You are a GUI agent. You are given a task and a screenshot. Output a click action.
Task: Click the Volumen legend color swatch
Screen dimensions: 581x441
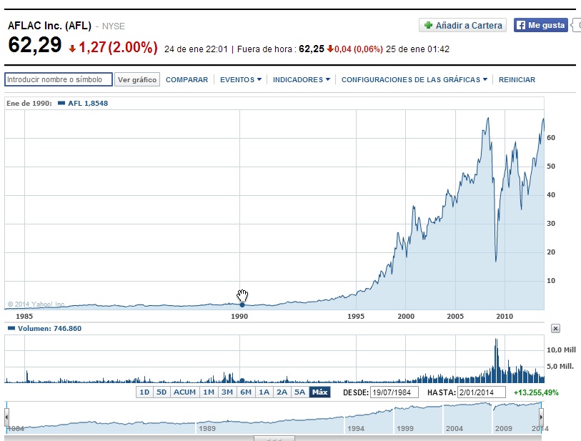pos(11,328)
